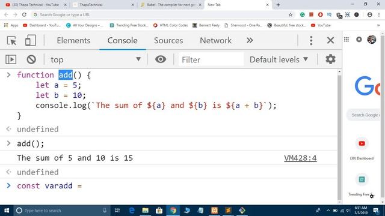The width and height of the screenshot is (385, 216).
Task: Clear the console output
Action: (x=31, y=59)
